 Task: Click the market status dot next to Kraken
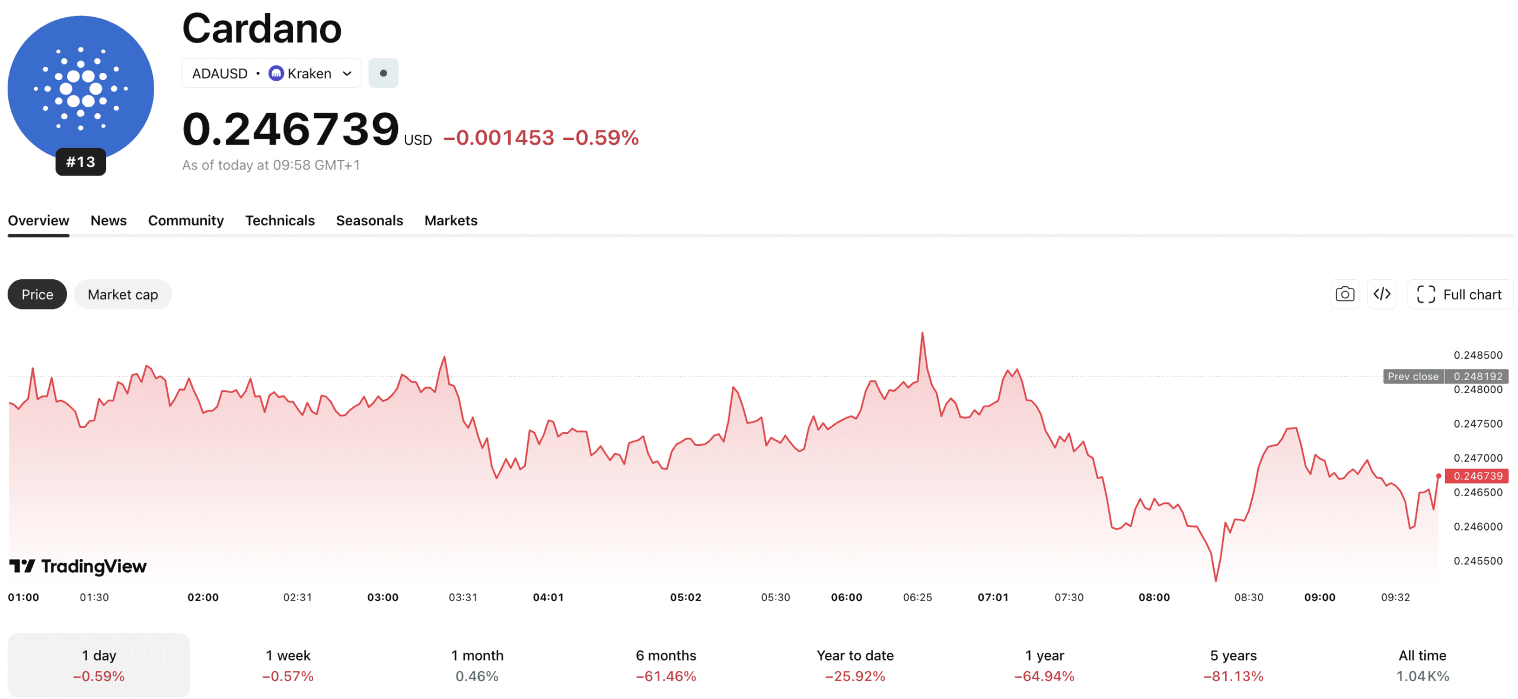point(383,73)
